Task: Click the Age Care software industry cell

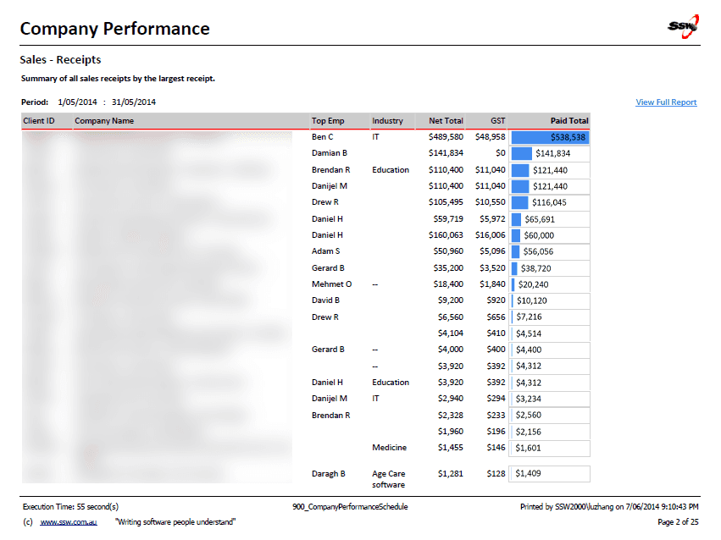Action: pos(388,479)
